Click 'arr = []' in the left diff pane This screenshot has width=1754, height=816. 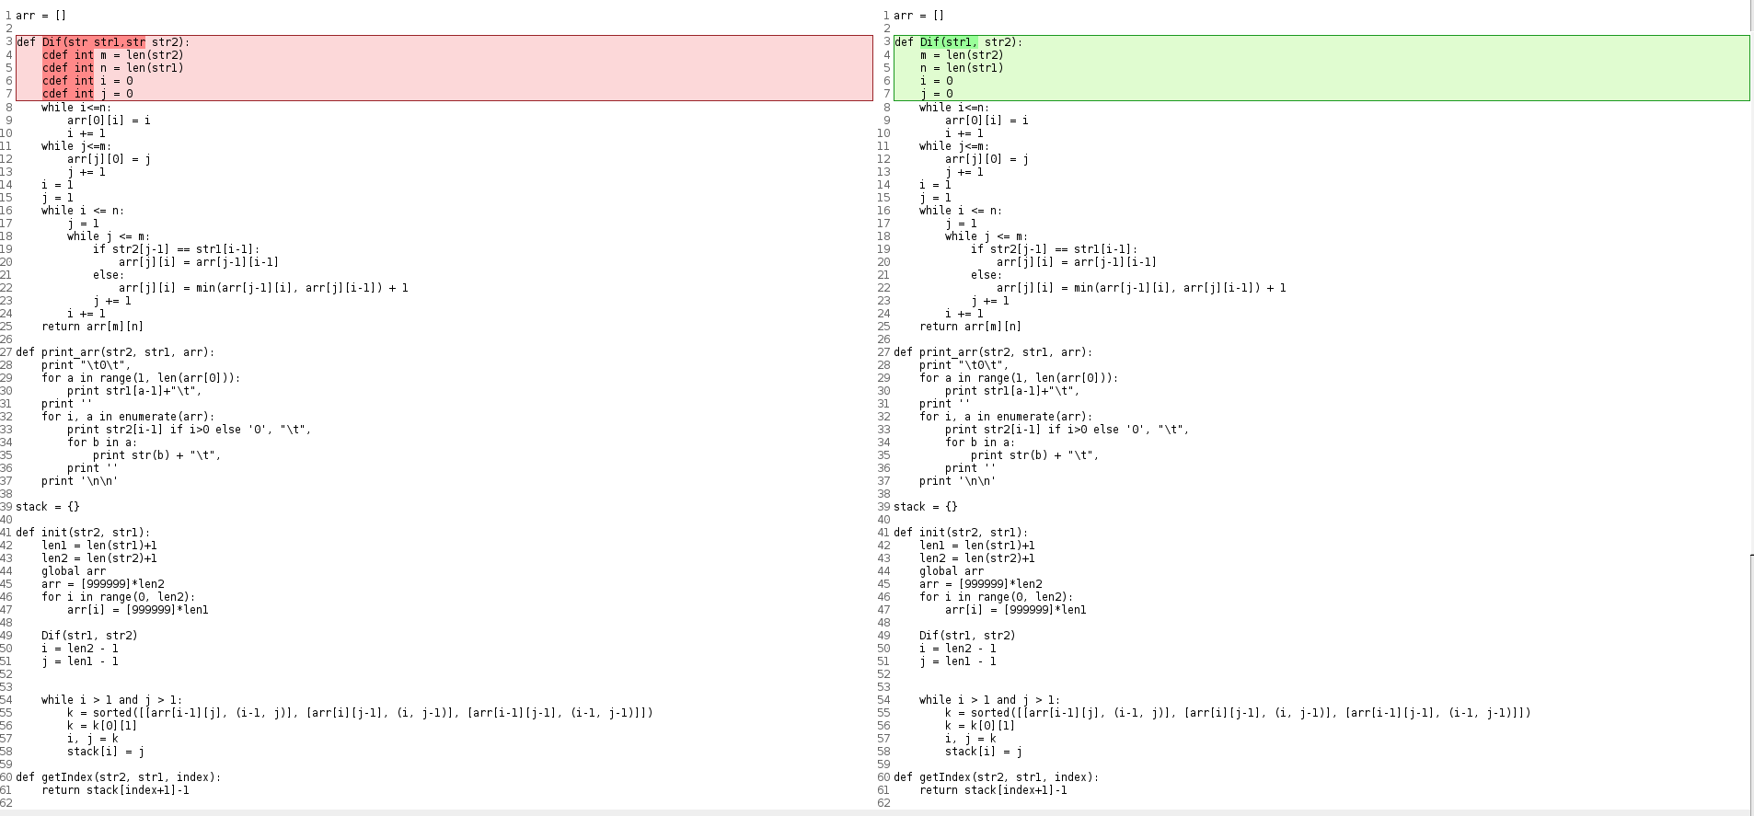point(40,16)
